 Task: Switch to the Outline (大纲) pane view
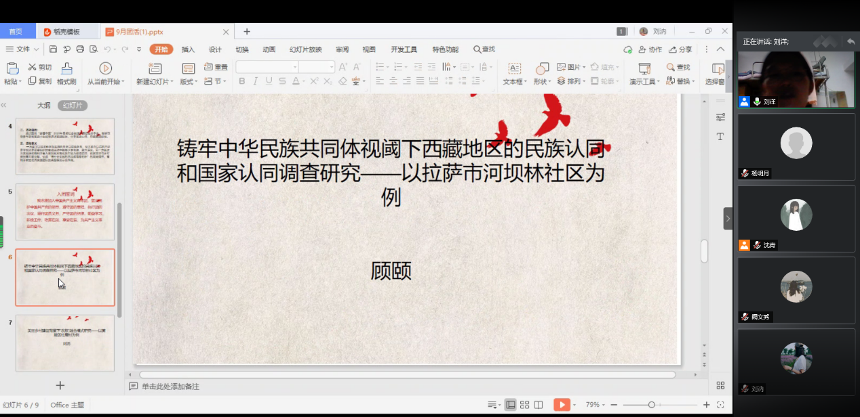[x=43, y=106]
